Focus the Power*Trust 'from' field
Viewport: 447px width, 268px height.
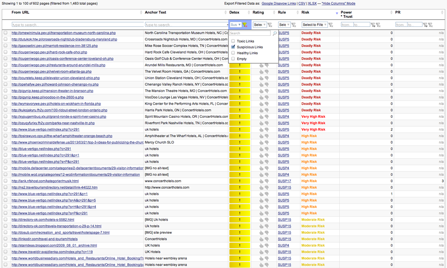coord(347,25)
